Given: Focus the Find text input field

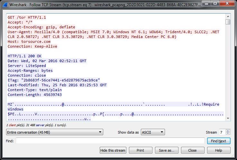Looking at the screenshot, I should [110, 141].
